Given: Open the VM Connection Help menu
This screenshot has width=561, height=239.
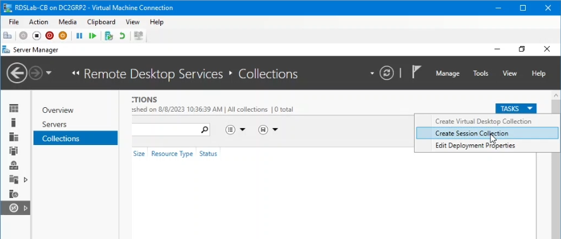Looking at the screenshot, I should [156, 22].
